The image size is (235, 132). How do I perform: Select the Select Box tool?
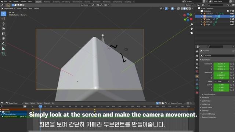3,14
